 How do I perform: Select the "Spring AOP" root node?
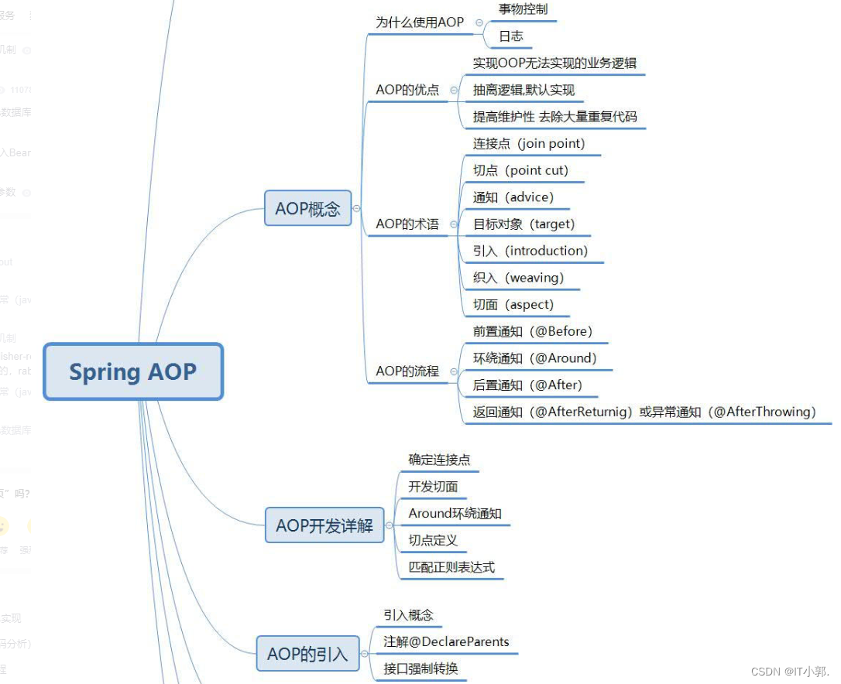133,372
